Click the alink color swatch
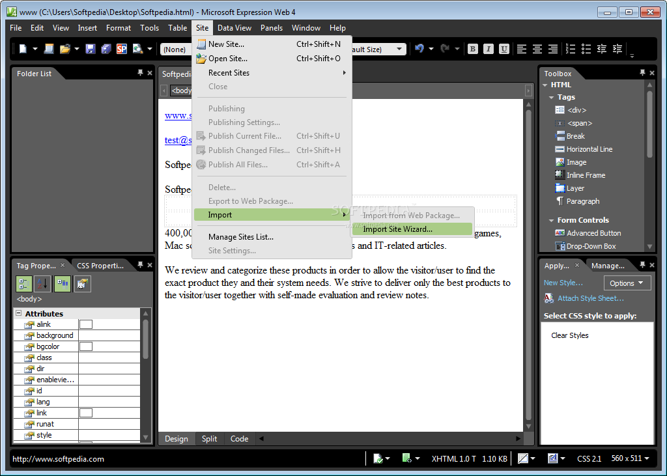 pyautogui.click(x=86, y=324)
